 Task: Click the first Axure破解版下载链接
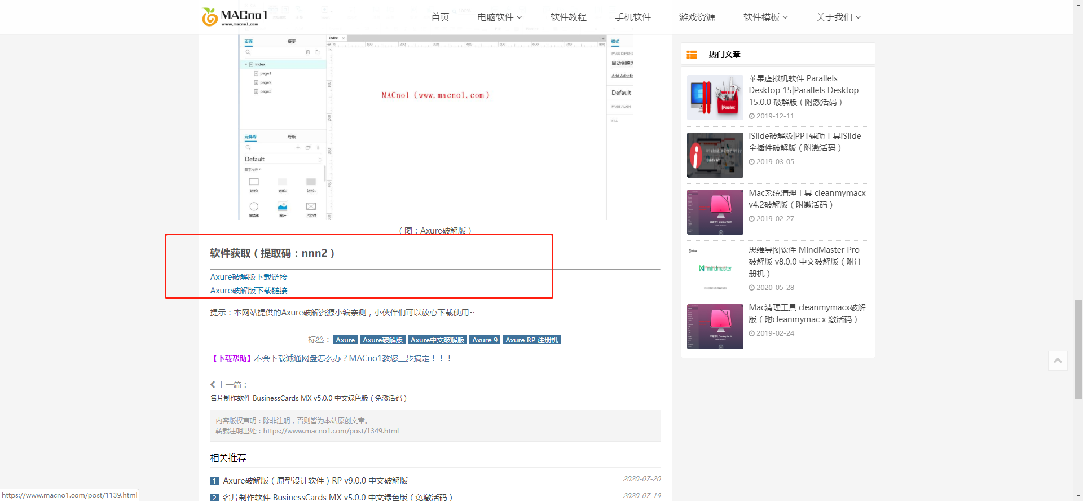pos(249,277)
